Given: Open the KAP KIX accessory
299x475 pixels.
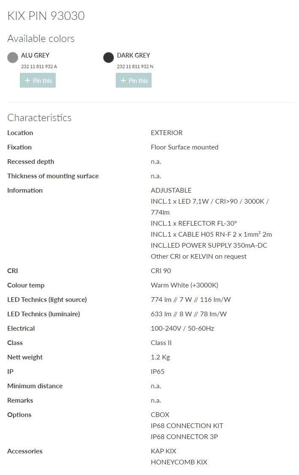Looking at the screenshot, I should point(163,451).
